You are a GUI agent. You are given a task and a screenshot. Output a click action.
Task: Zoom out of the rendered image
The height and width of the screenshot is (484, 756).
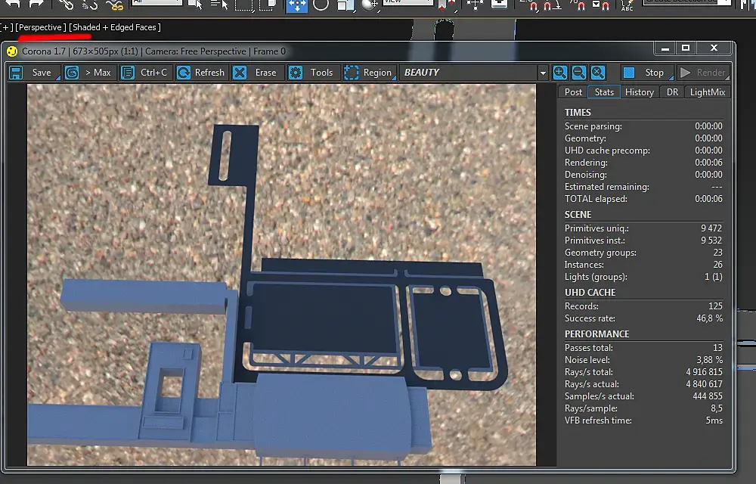[x=579, y=73]
